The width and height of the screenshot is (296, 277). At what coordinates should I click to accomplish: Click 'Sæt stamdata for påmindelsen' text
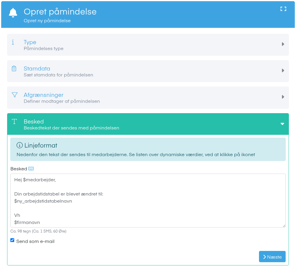click(x=58, y=75)
